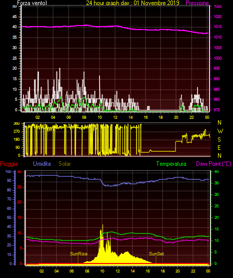
Task: Click the S compass direction label
Action: [x=219, y=140]
